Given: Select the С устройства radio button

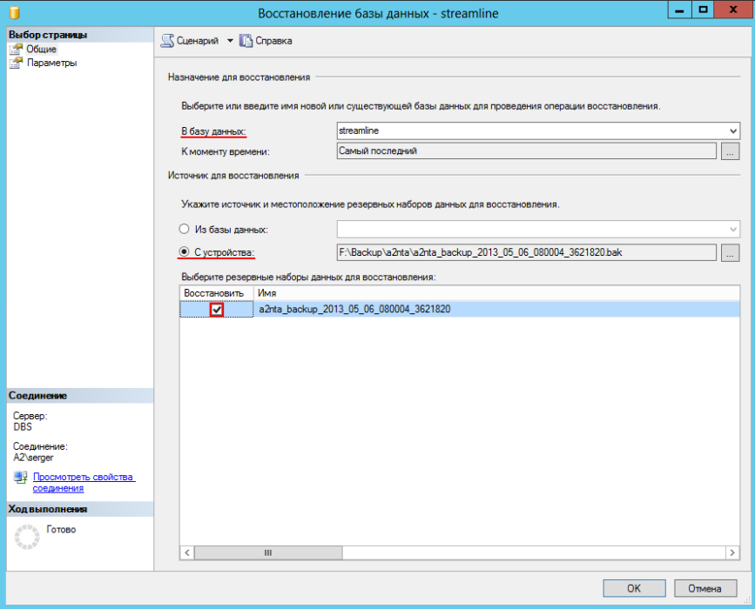Looking at the screenshot, I should tap(184, 251).
